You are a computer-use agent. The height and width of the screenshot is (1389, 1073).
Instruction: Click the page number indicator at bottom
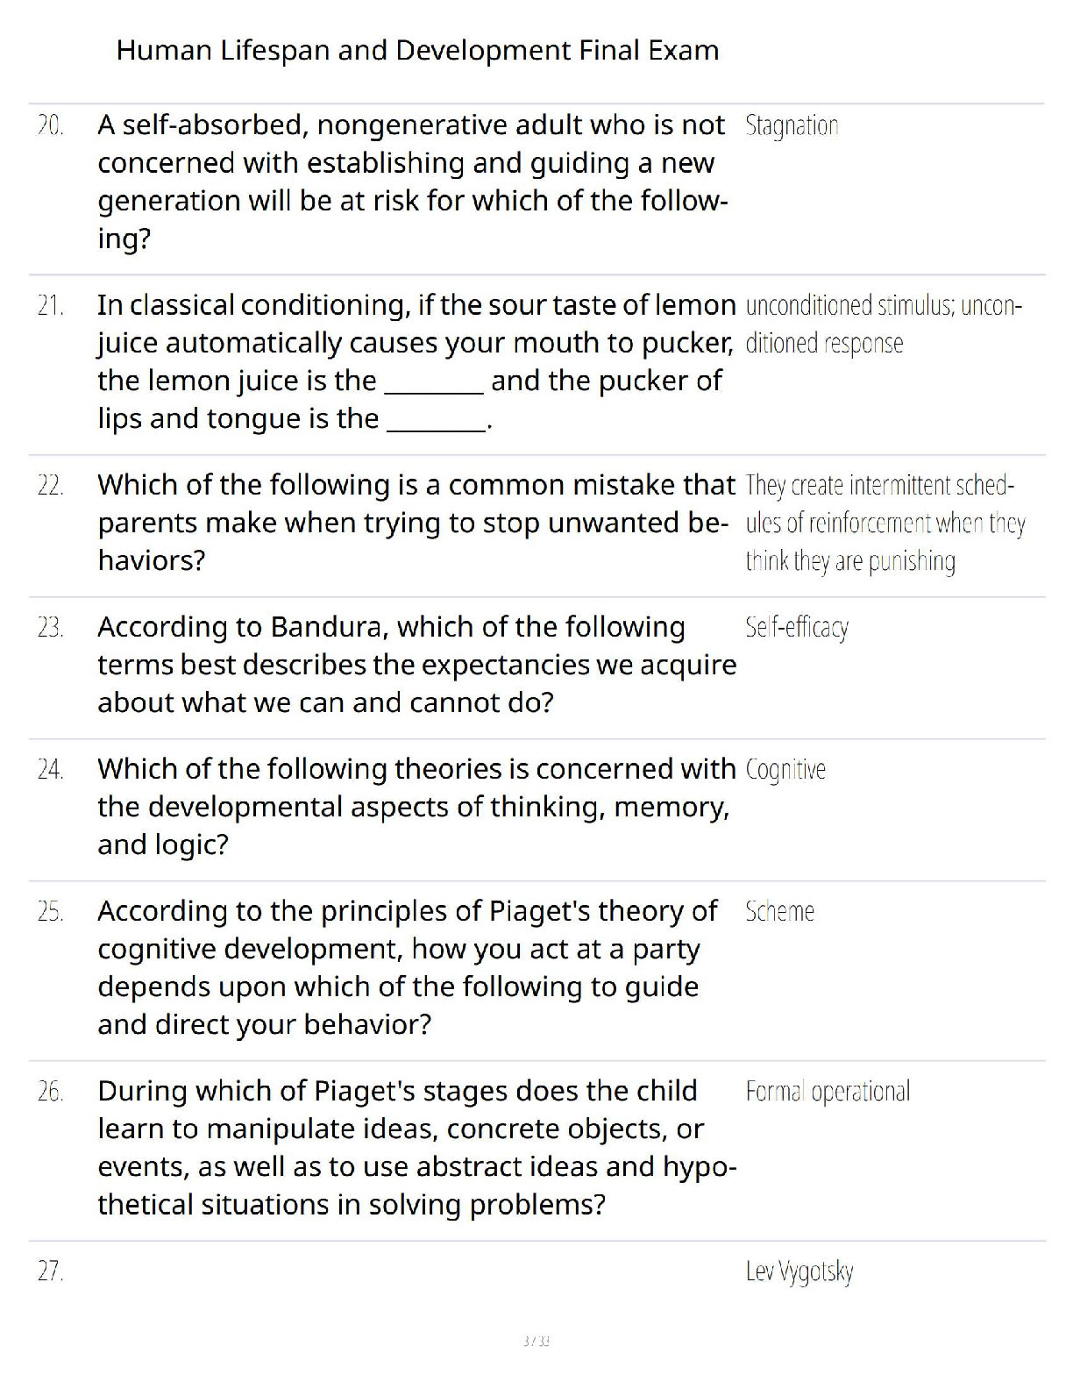536,1341
